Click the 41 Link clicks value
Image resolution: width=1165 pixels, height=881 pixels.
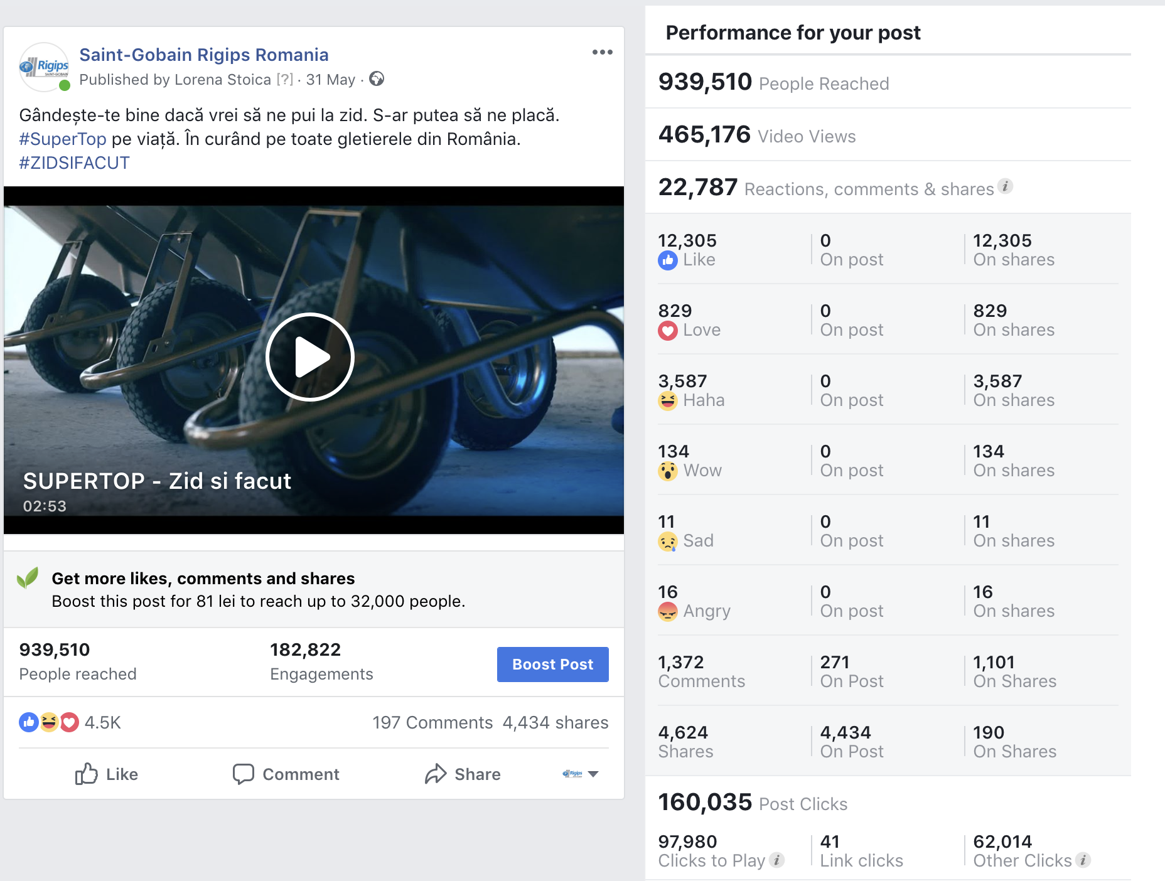click(x=830, y=841)
